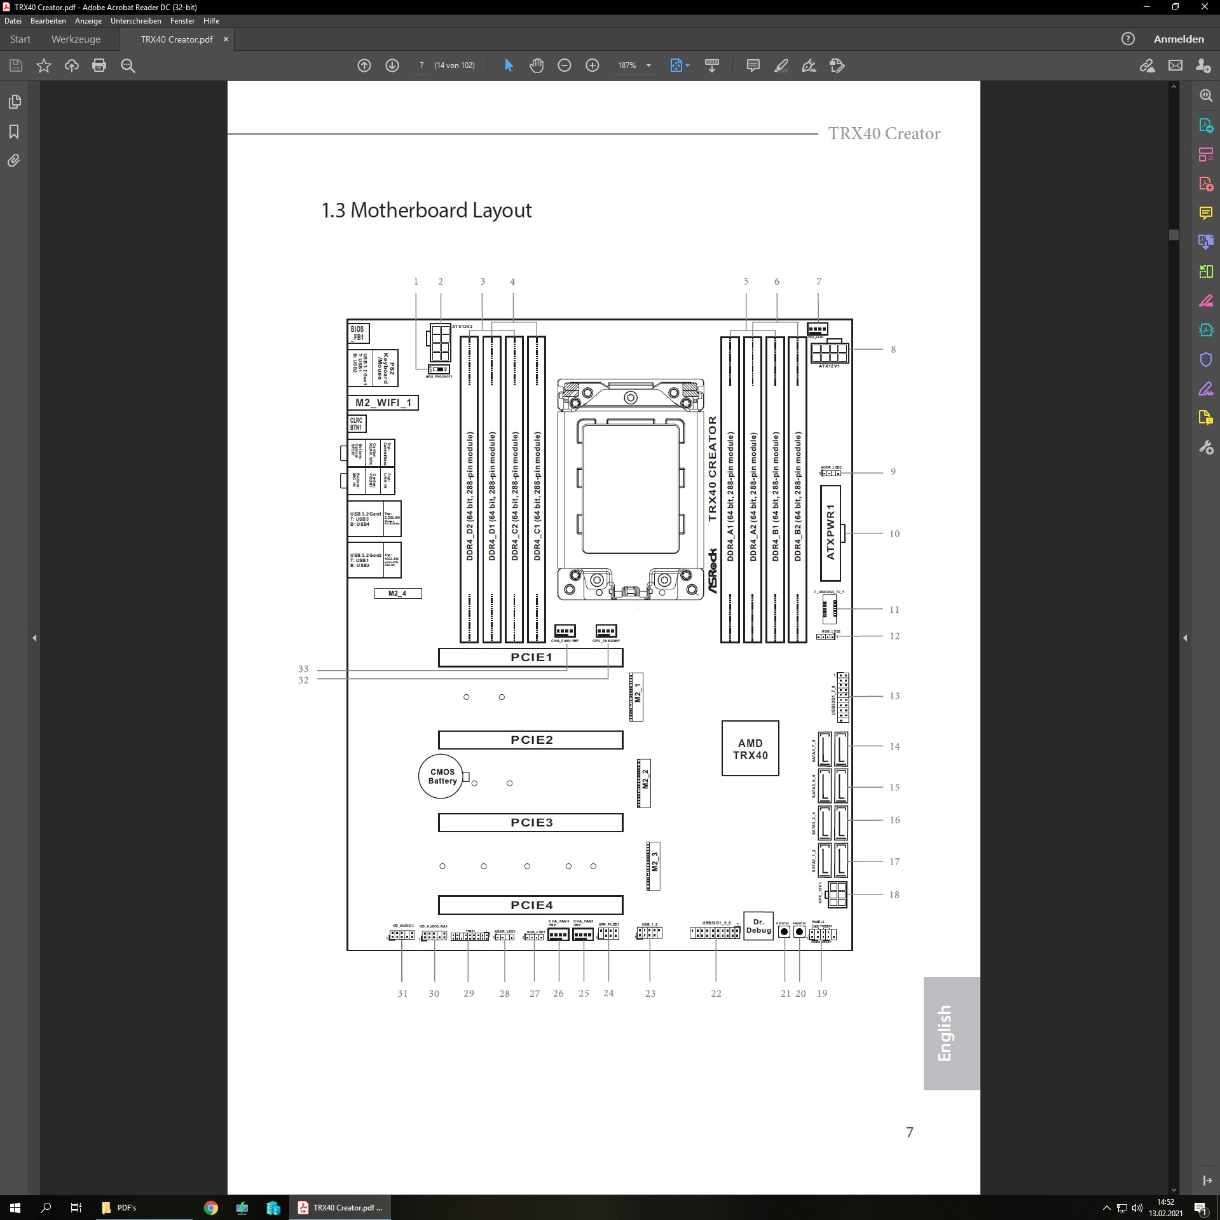
Task: Open the Anzeige menu
Action: 88,21
